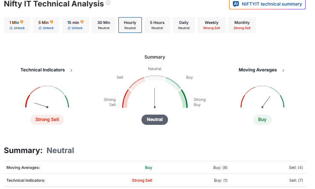Select the 15 min timeframe tab
This screenshot has width=315, height=189.
(75, 25)
